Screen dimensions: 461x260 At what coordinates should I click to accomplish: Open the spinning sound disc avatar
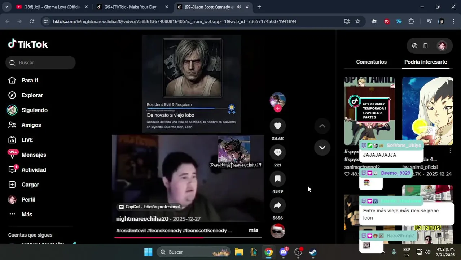point(278,231)
